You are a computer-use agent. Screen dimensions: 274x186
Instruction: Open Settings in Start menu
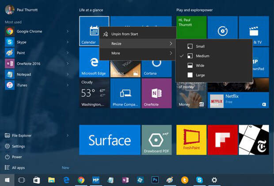15,146
